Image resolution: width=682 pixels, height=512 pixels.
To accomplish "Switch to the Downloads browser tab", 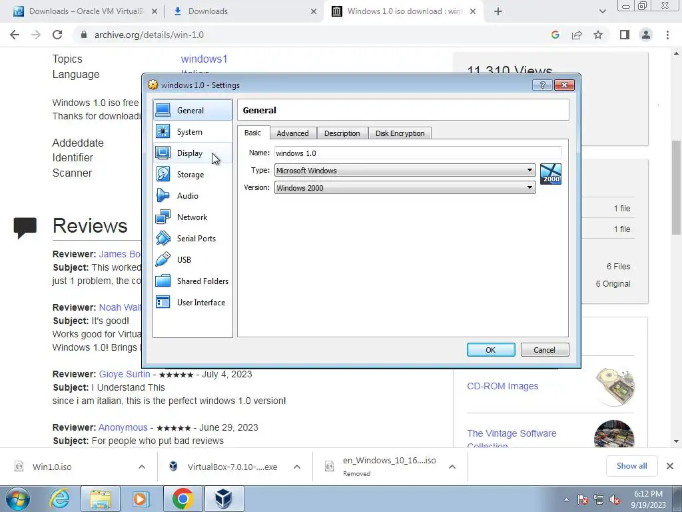I will tap(244, 11).
